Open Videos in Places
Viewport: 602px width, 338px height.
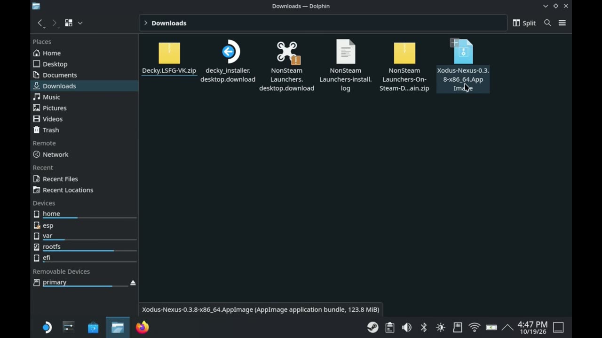tap(85, 119)
